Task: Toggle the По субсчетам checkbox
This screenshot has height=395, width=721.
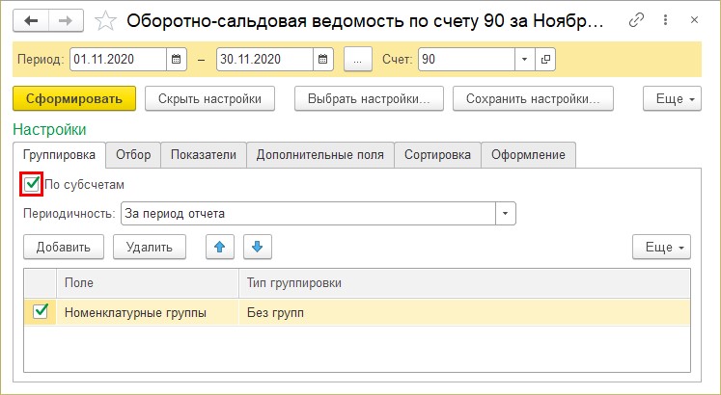Action: pos(32,183)
